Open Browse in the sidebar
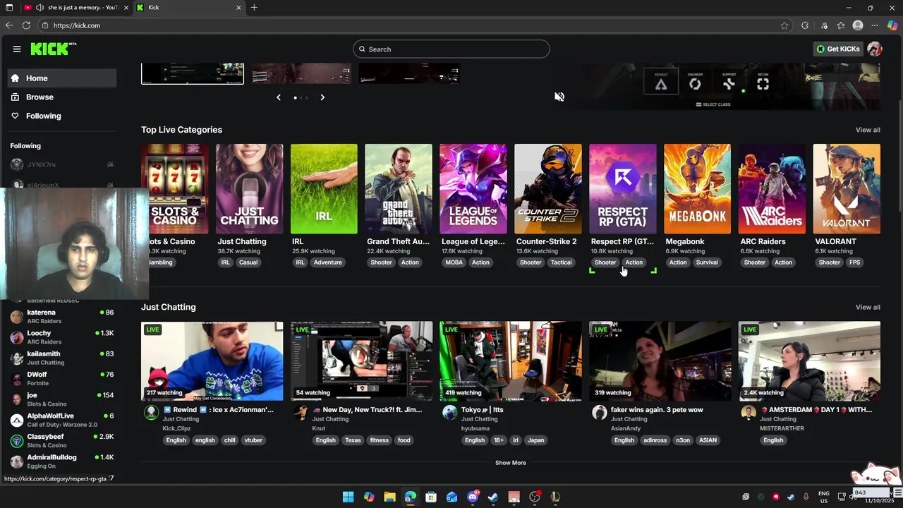The image size is (903, 508). [61, 97]
